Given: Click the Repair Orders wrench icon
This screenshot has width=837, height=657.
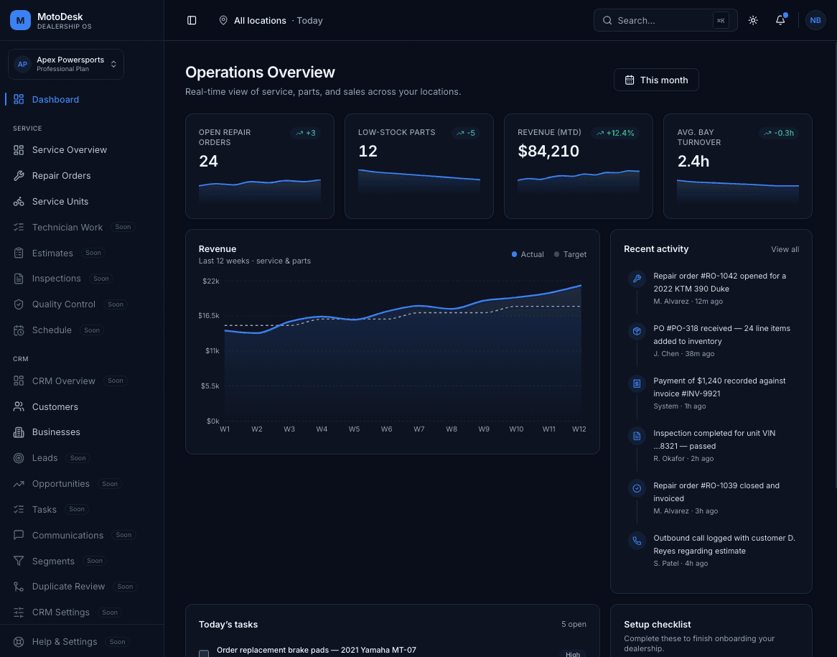Looking at the screenshot, I should click(x=19, y=176).
